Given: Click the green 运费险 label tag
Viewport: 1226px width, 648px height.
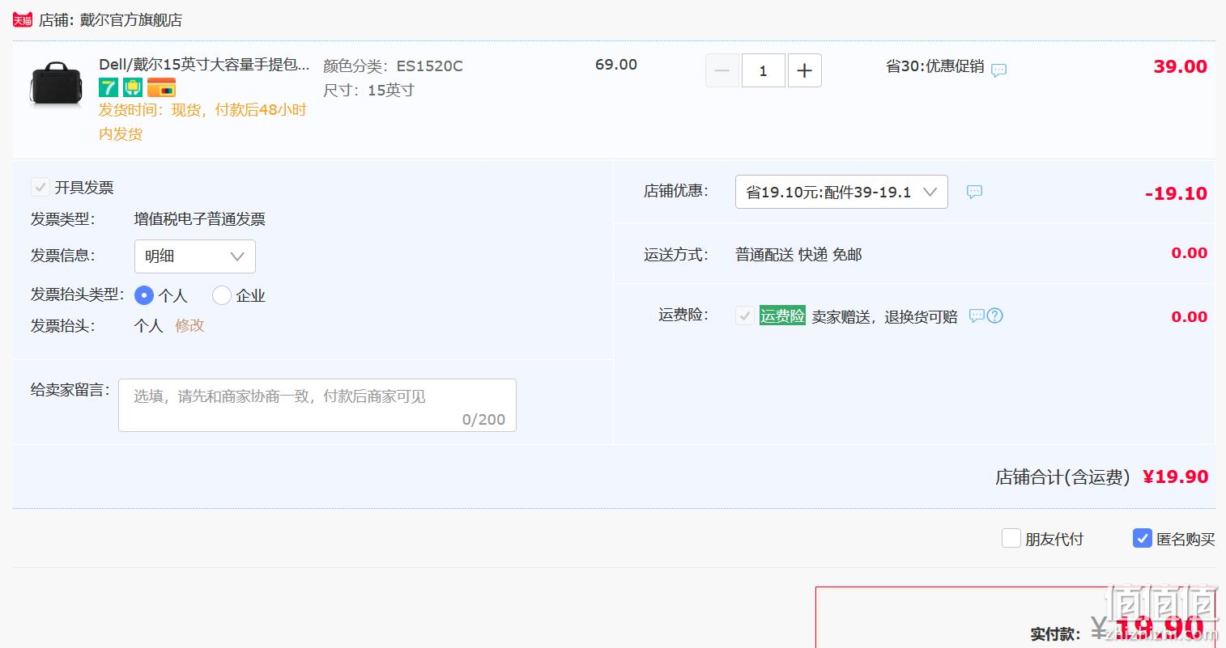Looking at the screenshot, I should tap(782, 316).
